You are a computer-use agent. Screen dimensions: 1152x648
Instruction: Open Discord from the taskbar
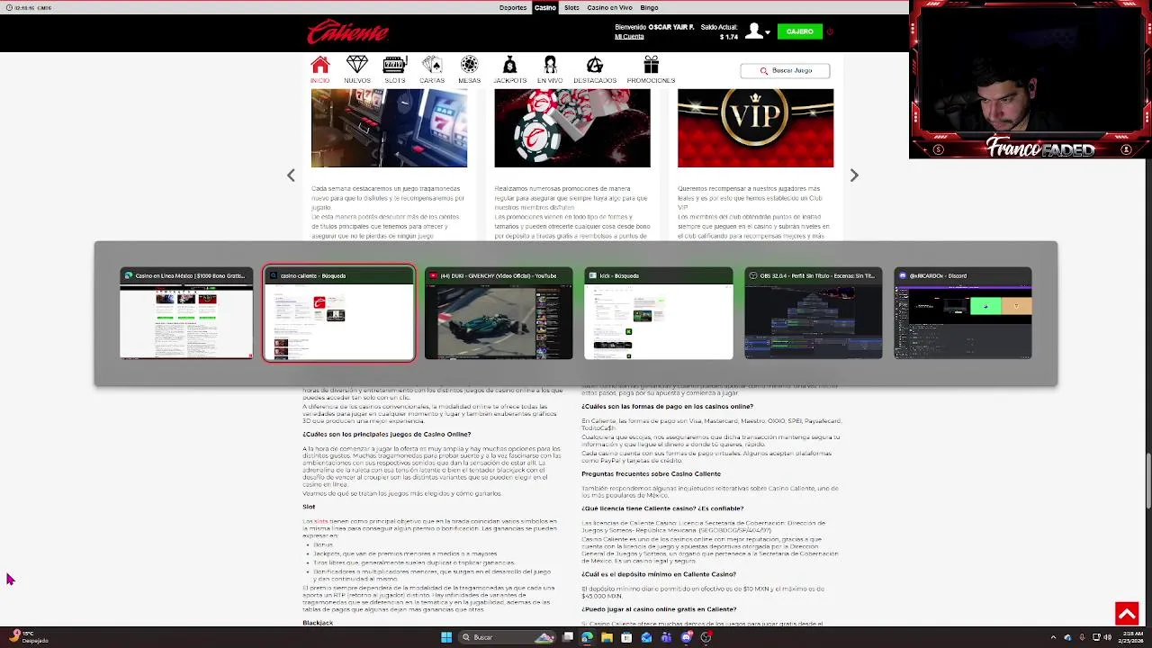pyautogui.click(x=686, y=637)
